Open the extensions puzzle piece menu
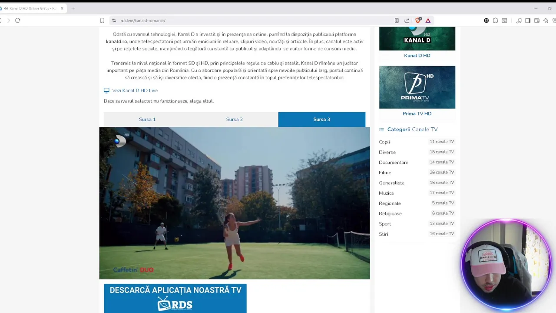Viewport: 556px width, 313px height. click(495, 20)
